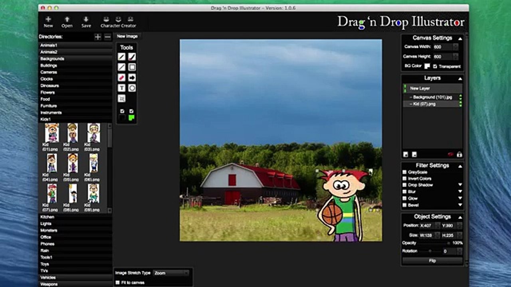Enable the Drop Shadow filter checkbox

point(404,185)
